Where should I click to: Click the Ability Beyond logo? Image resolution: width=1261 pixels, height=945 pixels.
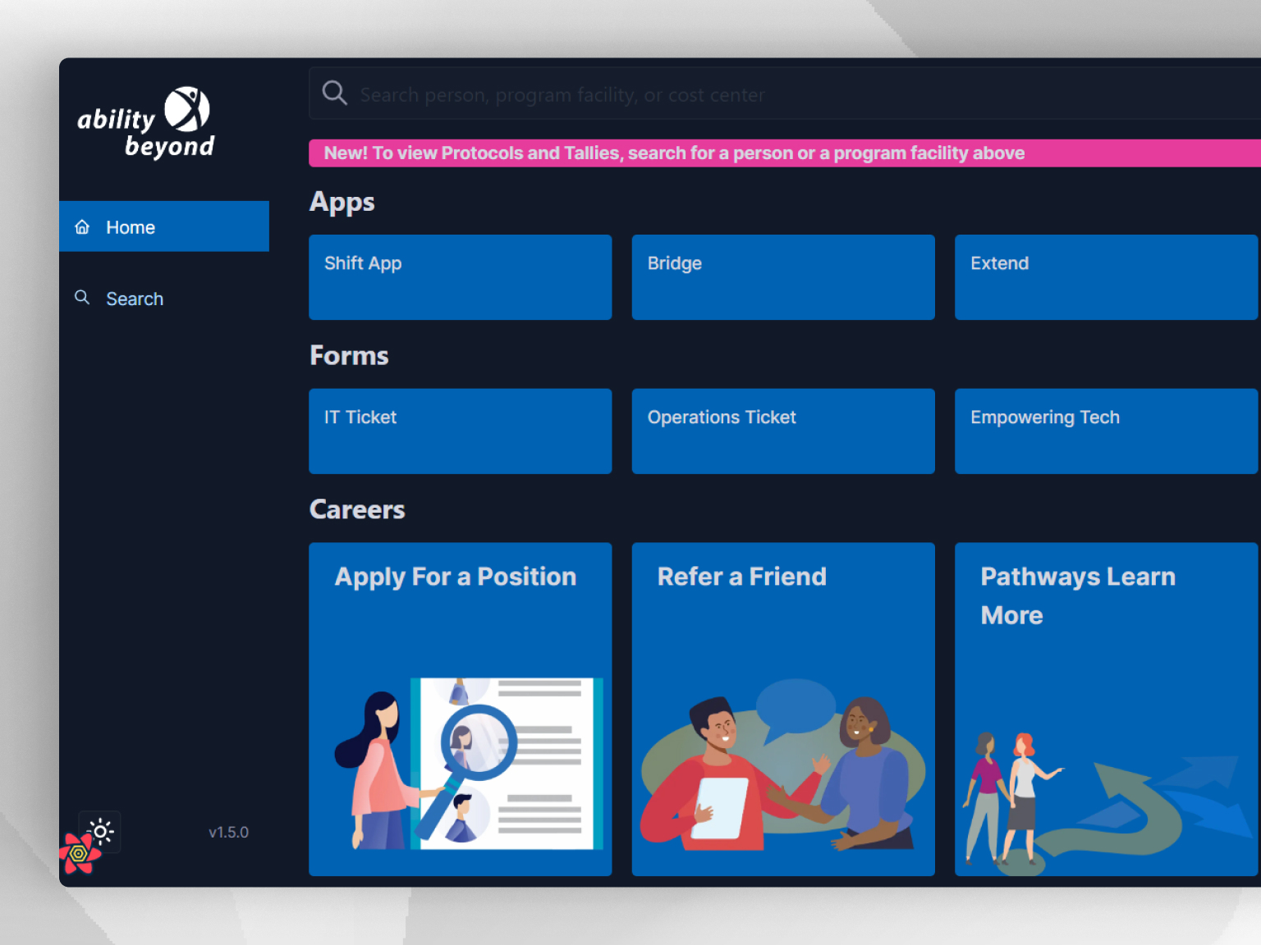[144, 121]
